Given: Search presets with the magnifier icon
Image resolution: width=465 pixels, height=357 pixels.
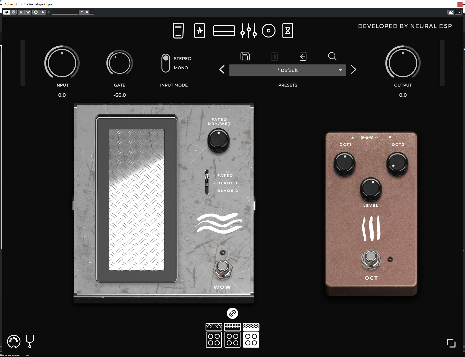Looking at the screenshot, I should [x=332, y=56].
